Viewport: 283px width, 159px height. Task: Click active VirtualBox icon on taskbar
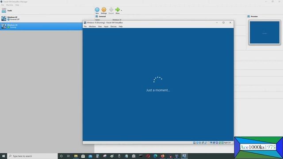pyautogui.click(x=184, y=156)
